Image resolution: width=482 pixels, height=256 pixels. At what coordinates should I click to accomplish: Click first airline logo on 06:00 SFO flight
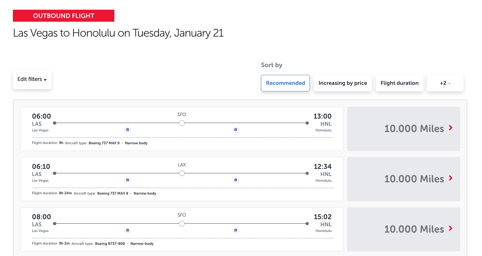pyautogui.click(x=128, y=130)
